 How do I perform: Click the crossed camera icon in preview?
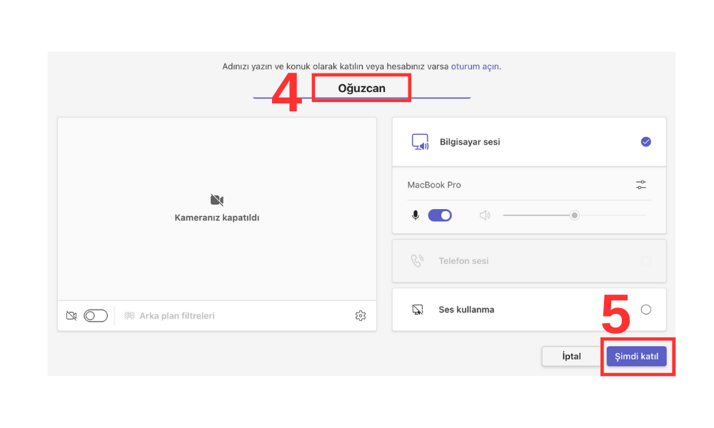tap(217, 200)
